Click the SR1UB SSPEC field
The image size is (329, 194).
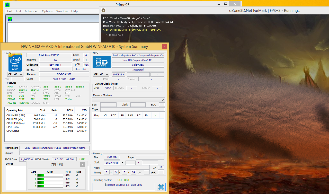click(x=55, y=69)
